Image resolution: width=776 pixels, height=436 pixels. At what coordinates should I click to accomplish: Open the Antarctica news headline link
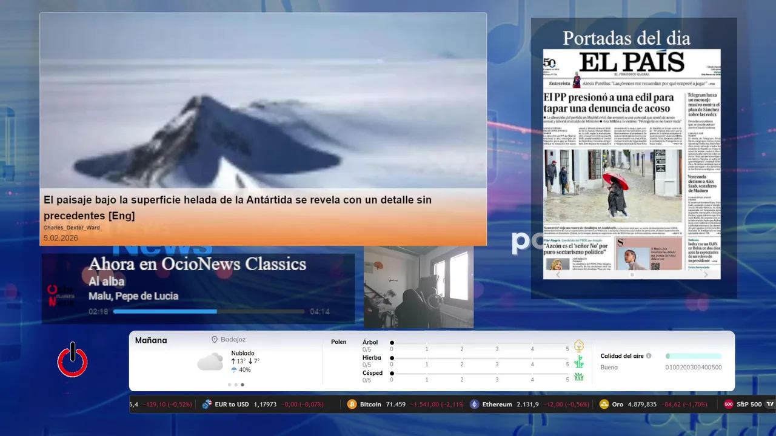click(x=238, y=208)
